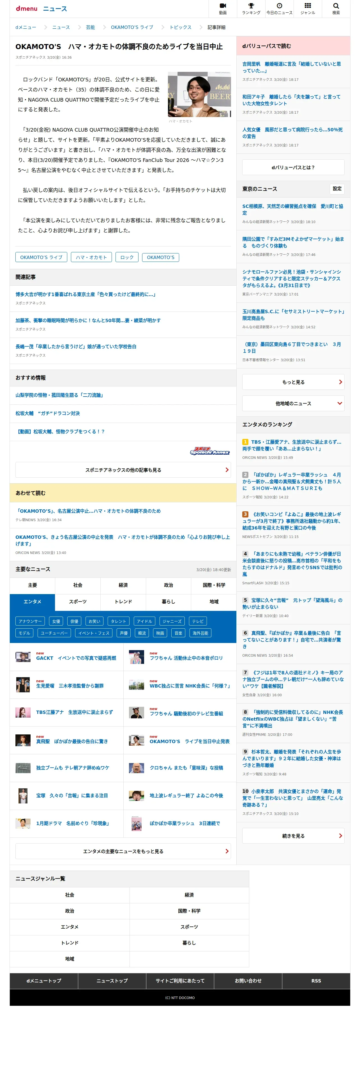Image resolution: width=360 pixels, height=1081 pixels.
Task: Open the RSS footer link
Action: pos(316,981)
